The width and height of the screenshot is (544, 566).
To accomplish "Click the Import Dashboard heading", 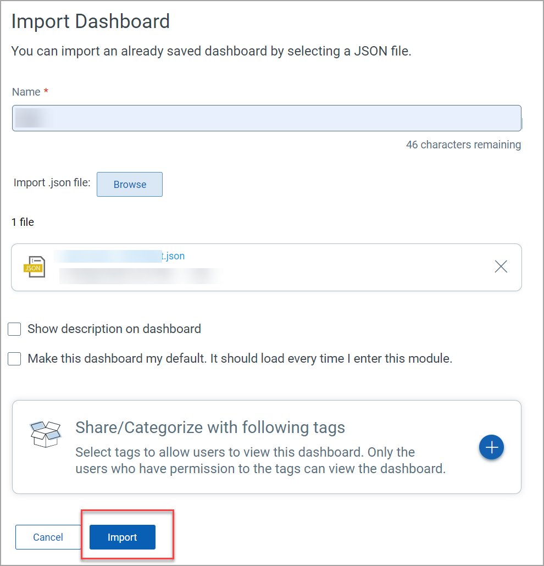I will point(90,21).
